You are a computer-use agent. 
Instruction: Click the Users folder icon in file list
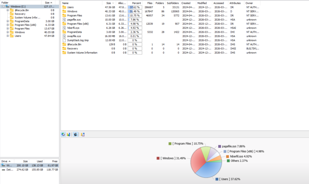(x=64, y=7)
